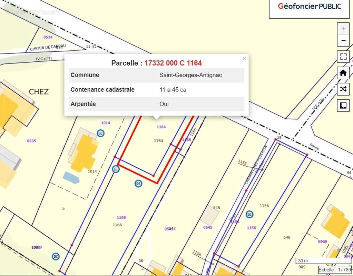Select the blue swimming pool shape
The image size is (353, 276).
click(71, 177)
